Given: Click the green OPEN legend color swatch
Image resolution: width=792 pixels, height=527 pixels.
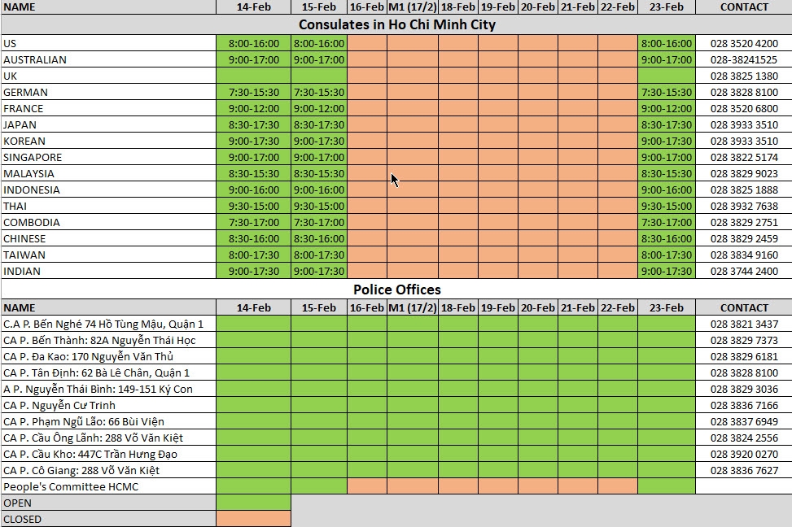Looking at the screenshot, I should click(x=253, y=503).
